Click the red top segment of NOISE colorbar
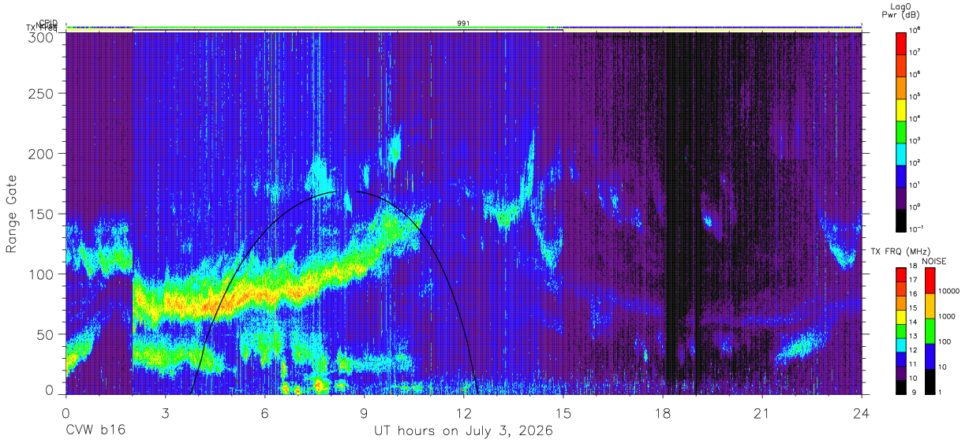 [x=930, y=281]
